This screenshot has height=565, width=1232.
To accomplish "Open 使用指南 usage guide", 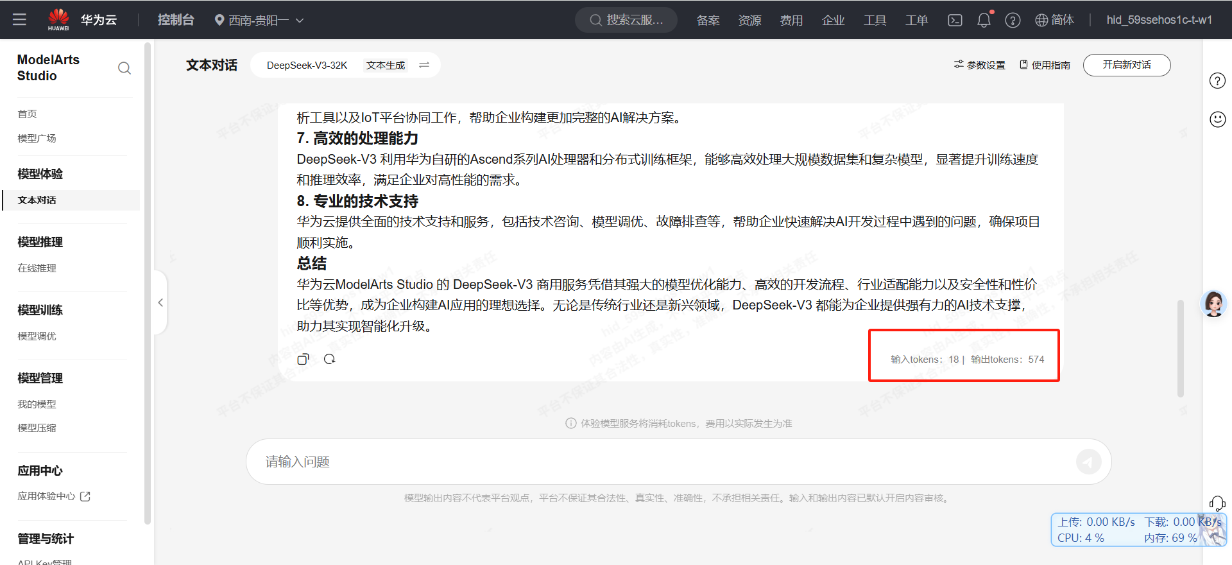I will (1045, 65).
